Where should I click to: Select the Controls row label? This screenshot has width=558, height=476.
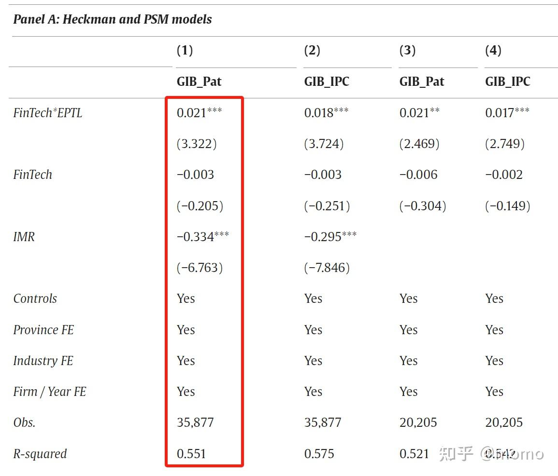35,299
